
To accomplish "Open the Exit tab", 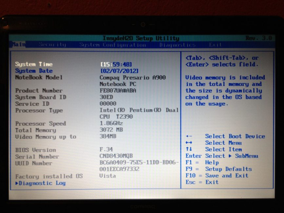I will (215, 45).
